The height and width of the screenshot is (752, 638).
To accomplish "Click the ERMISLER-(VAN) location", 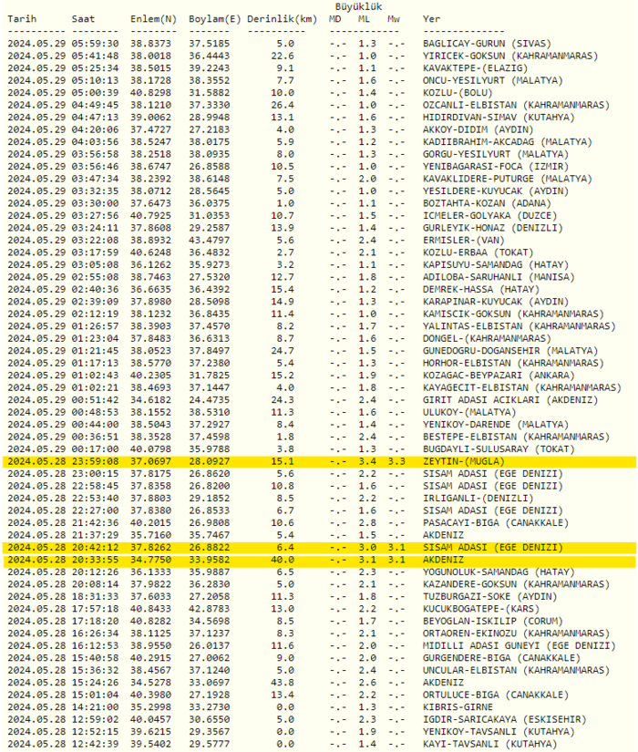I will [463, 241].
